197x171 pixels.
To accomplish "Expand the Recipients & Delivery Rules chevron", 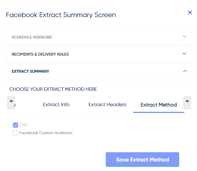I will (x=184, y=54).
